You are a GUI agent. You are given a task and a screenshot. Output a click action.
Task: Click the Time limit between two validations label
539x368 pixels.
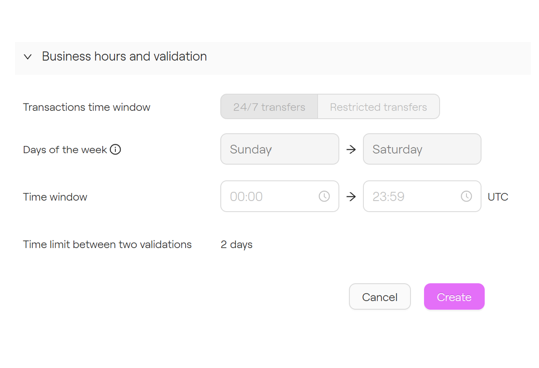click(x=107, y=244)
